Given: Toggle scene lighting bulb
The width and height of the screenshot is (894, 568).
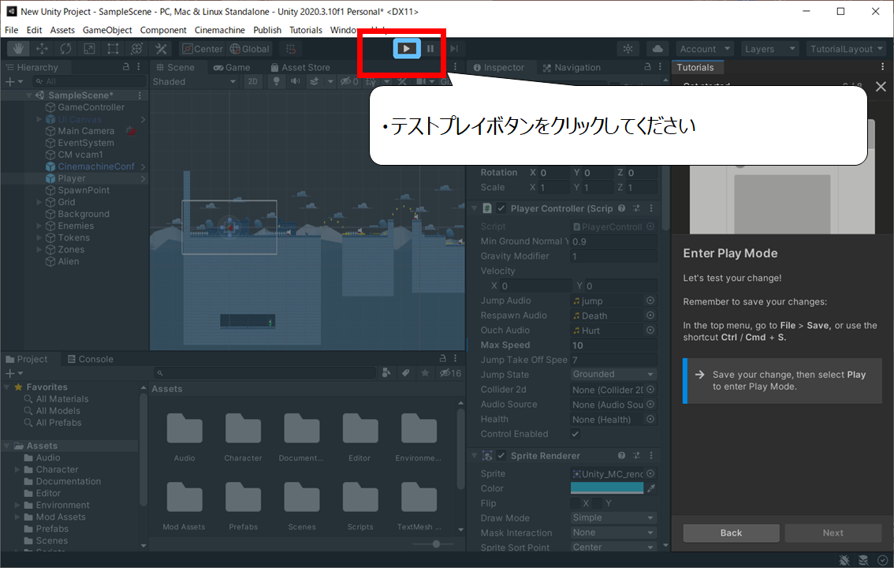Looking at the screenshot, I should (x=277, y=81).
